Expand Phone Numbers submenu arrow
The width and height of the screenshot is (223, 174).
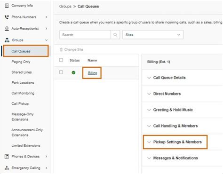pos(46,17)
